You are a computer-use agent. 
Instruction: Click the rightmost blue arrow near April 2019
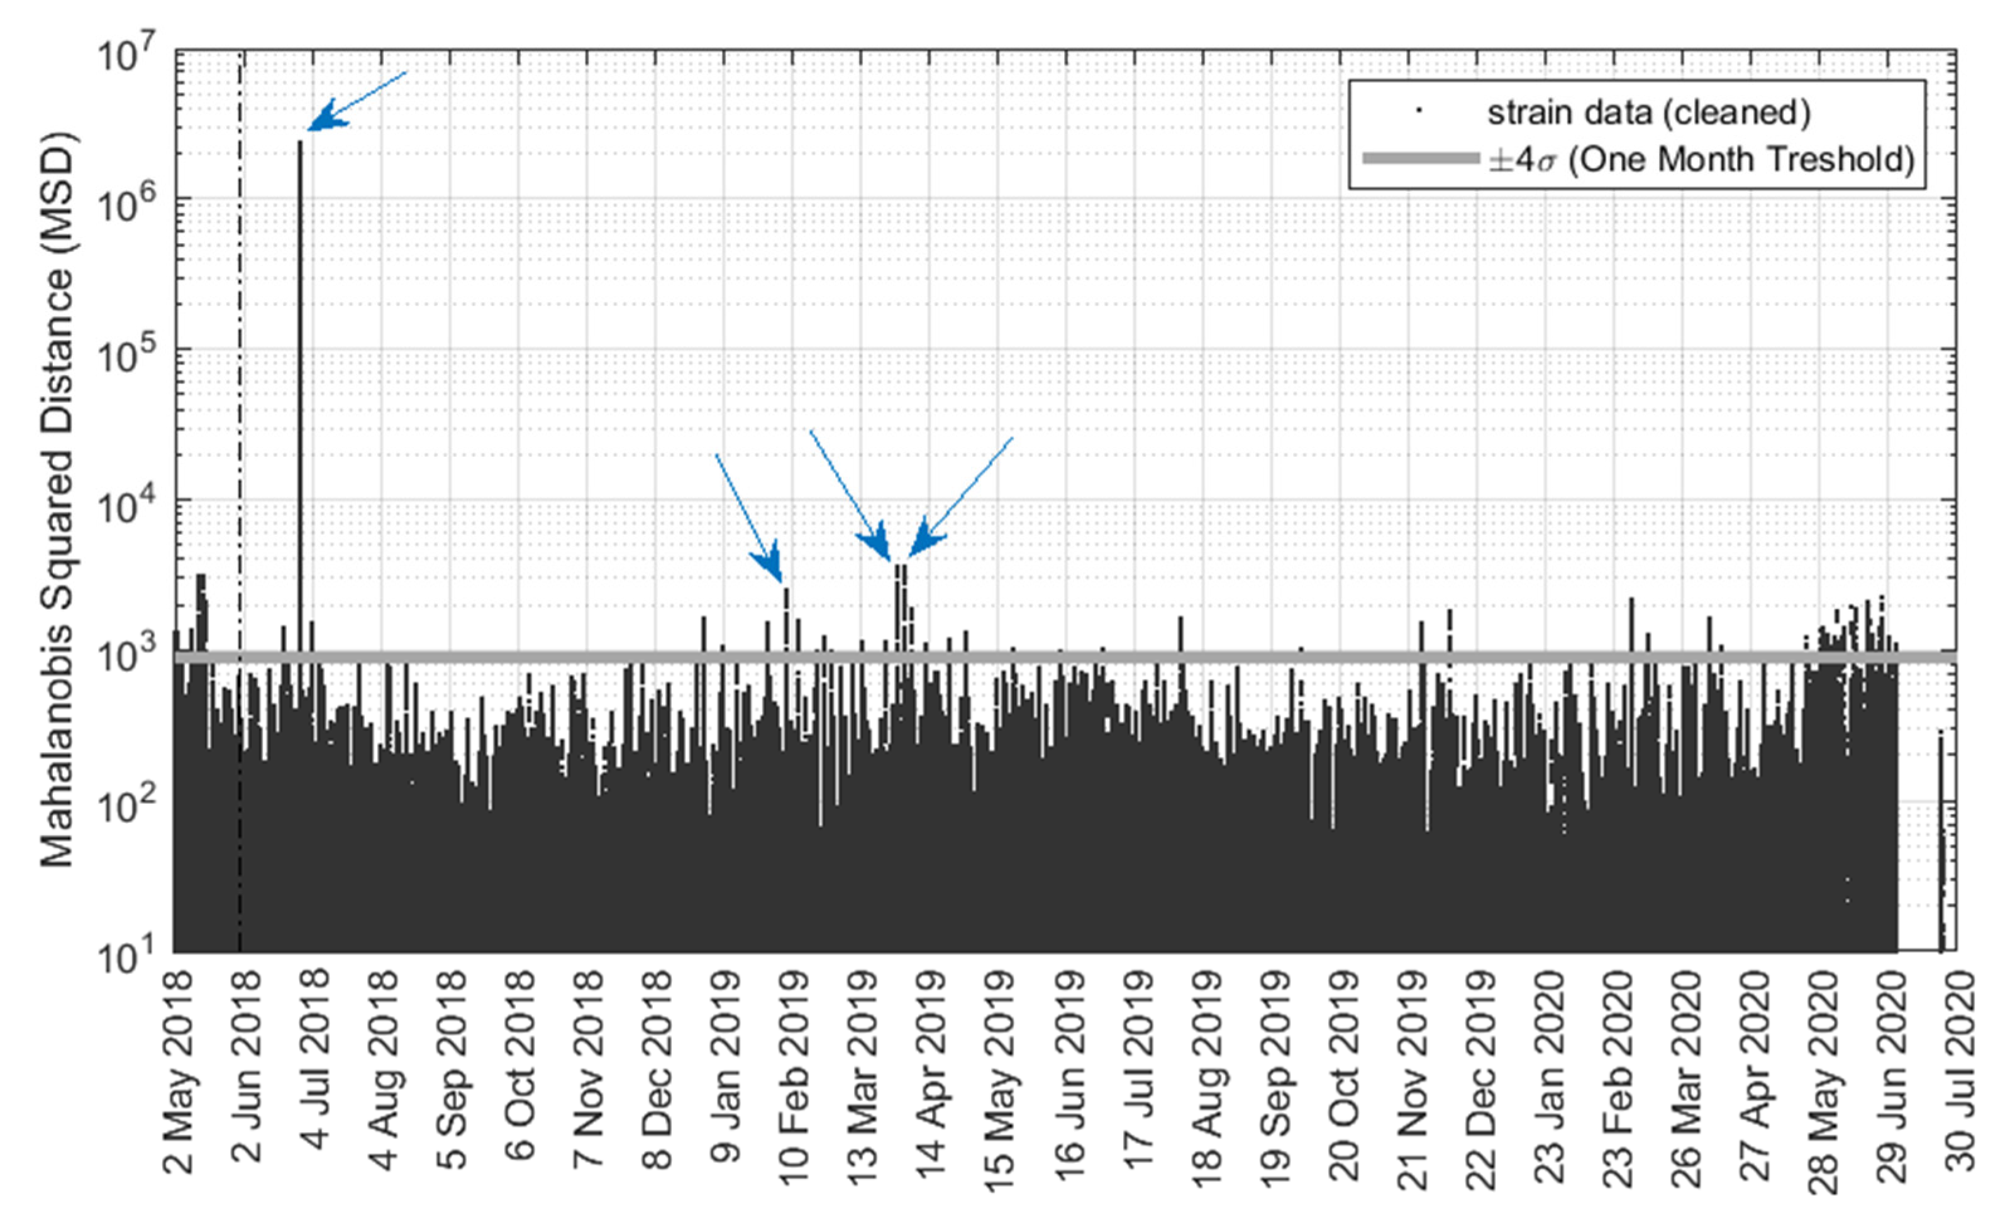click(961, 498)
